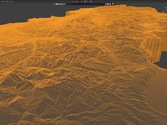The image size is (167, 125).
Task: Open the proportional editing falloff dropdown
Action: tap(93, 2)
